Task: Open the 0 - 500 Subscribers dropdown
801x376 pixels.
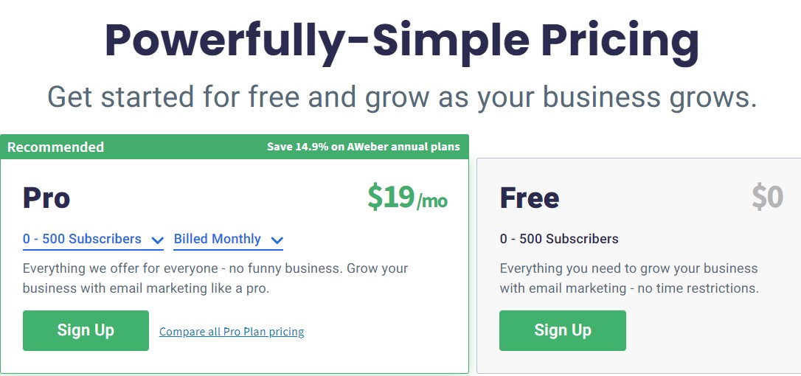Action: point(93,239)
